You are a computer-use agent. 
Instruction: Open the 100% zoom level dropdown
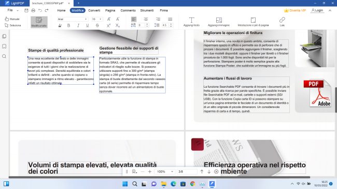tap(165, 171)
